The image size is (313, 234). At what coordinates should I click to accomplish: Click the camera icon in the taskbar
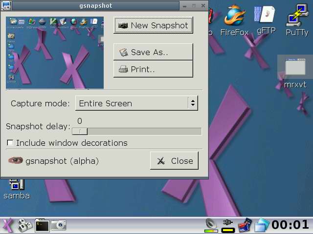(x=59, y=225)
